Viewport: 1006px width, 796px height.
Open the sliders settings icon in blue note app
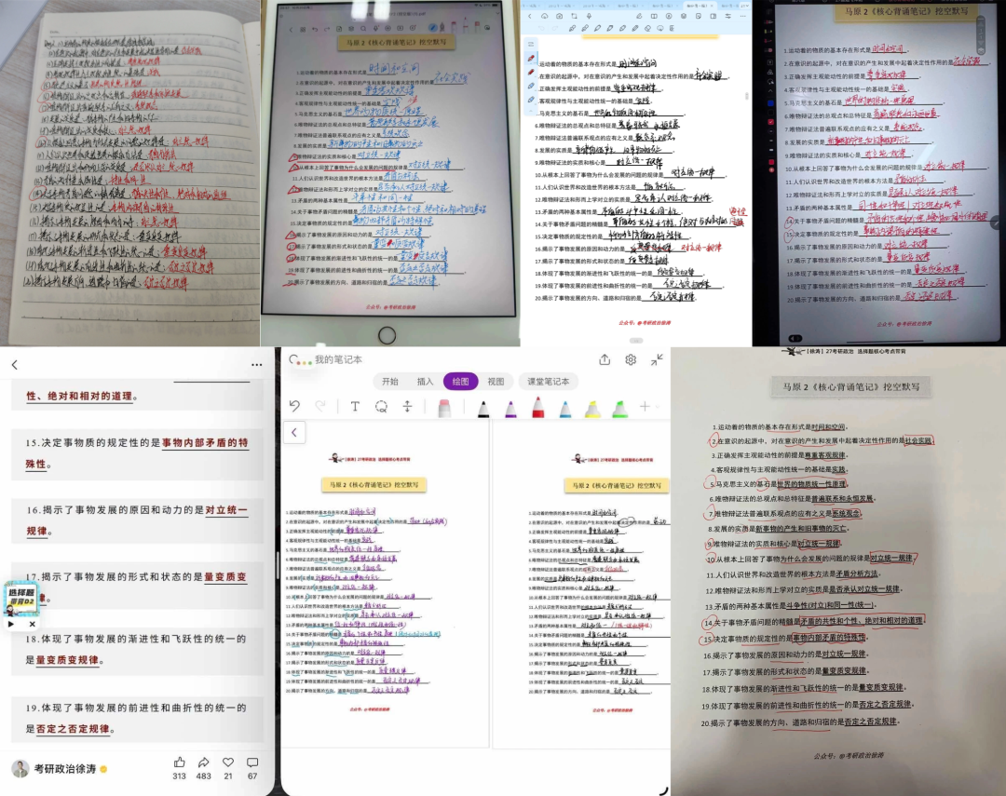pos(728,16)
